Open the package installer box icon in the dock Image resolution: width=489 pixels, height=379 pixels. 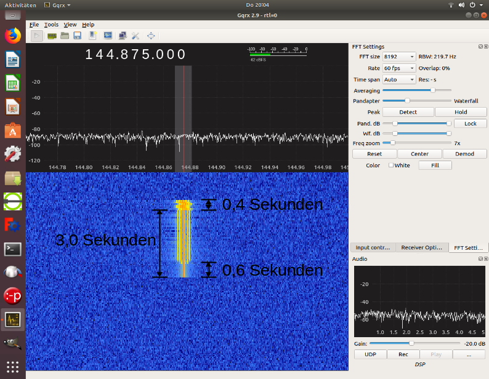tap(13, 178)
